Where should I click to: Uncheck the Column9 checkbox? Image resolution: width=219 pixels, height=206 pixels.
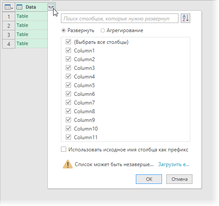68,120
